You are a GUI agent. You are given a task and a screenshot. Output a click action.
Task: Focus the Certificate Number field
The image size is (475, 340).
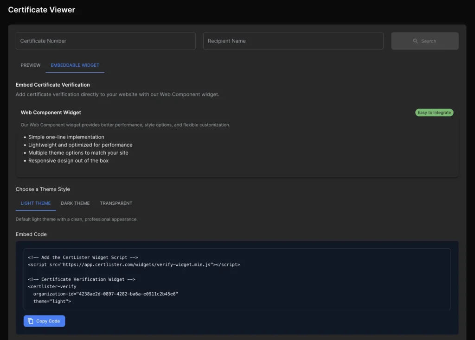tap(106, 41)
